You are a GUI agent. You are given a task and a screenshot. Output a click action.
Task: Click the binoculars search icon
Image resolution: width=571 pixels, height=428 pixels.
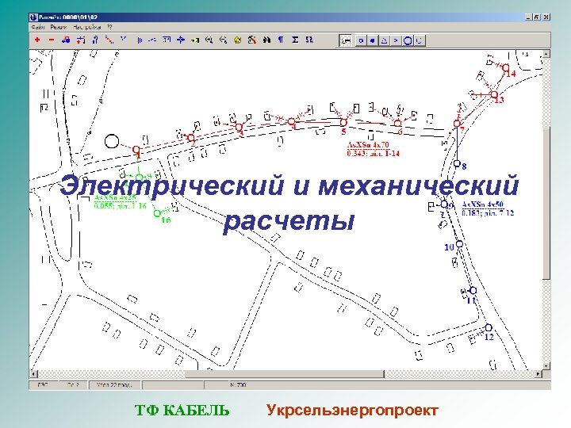click(266, 40)
